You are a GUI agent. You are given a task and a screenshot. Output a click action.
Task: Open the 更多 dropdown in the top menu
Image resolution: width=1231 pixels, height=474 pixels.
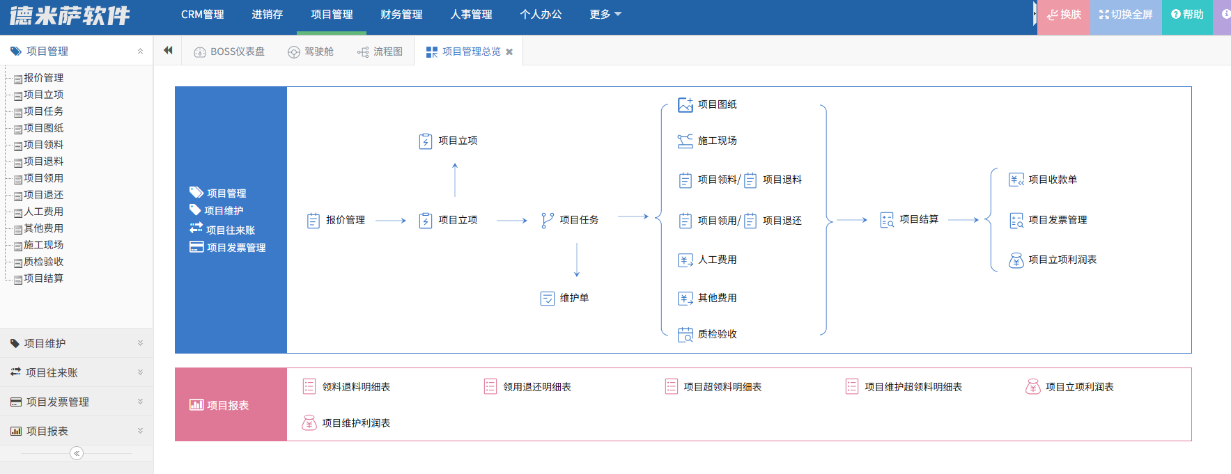tap(605, 14)
